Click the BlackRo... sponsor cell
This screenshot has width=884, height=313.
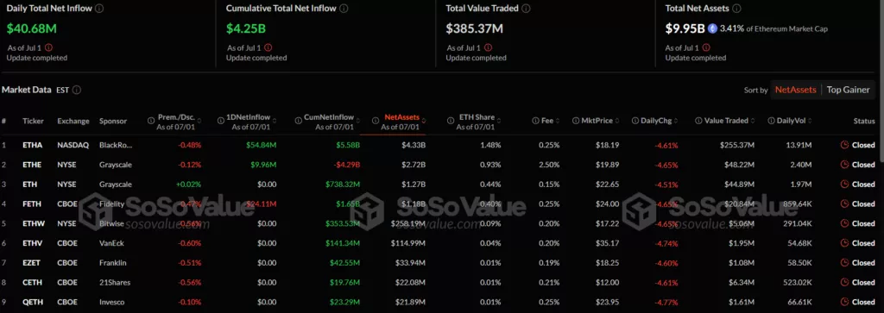116,145
